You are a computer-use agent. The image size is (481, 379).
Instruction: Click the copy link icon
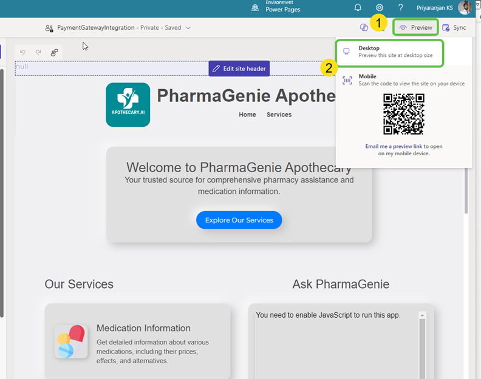54,53
